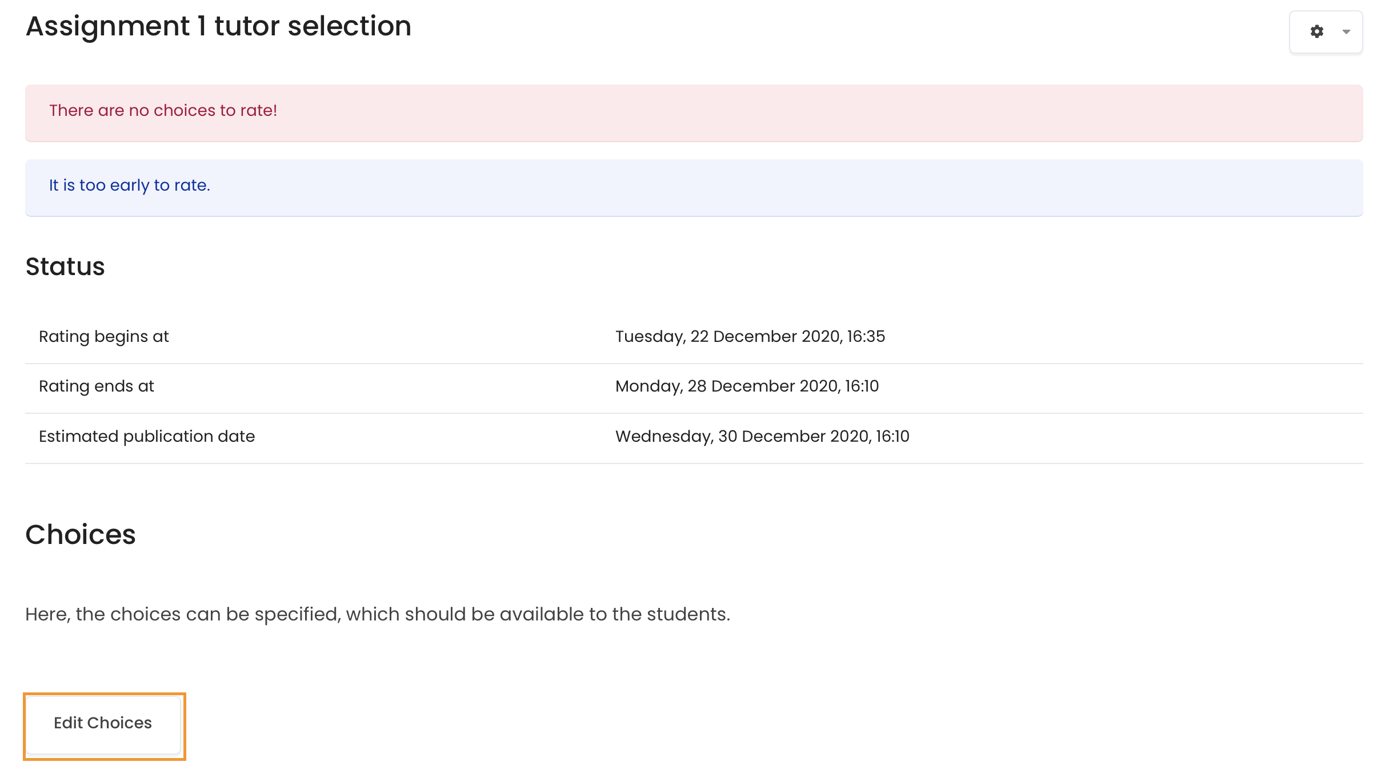
Task: Expand the dropdown caret beside the gear
Action: tap(1346, 32)
